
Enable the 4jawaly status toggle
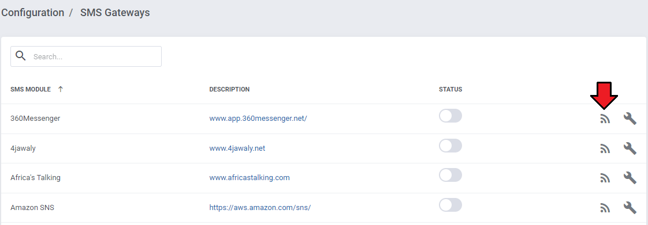(450, 146)
